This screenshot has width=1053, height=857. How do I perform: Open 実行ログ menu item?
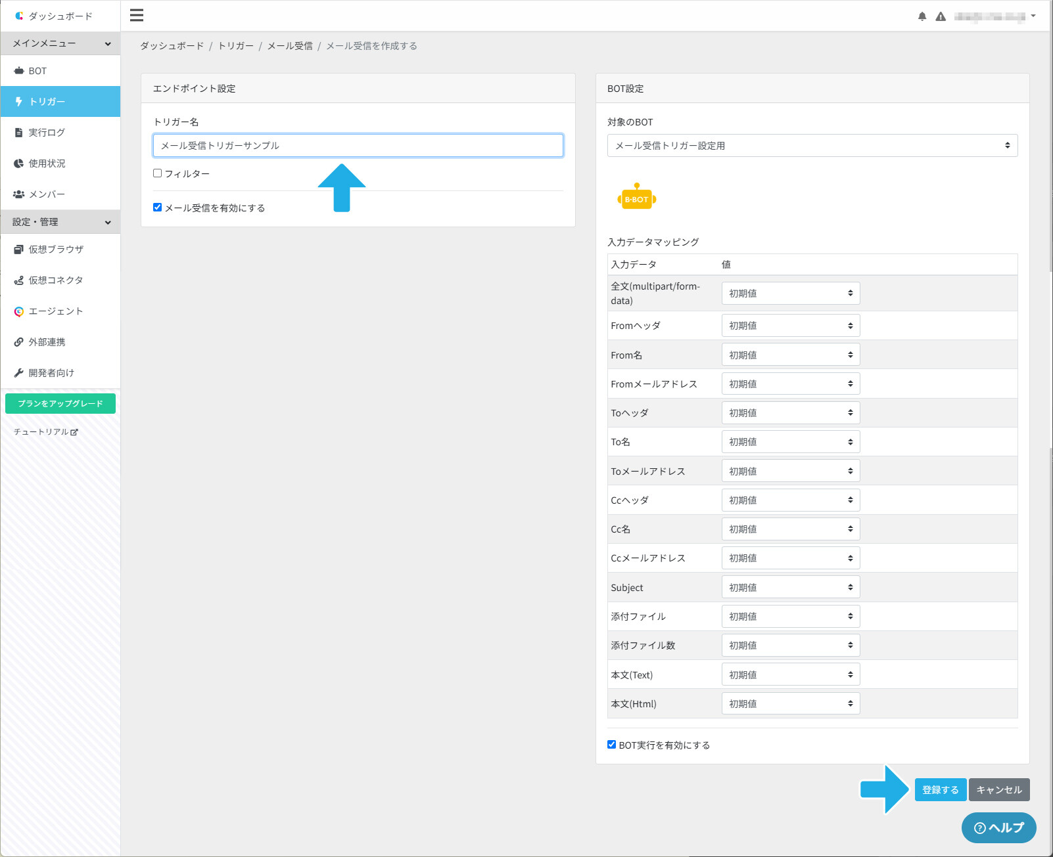(x=60, y=133)
